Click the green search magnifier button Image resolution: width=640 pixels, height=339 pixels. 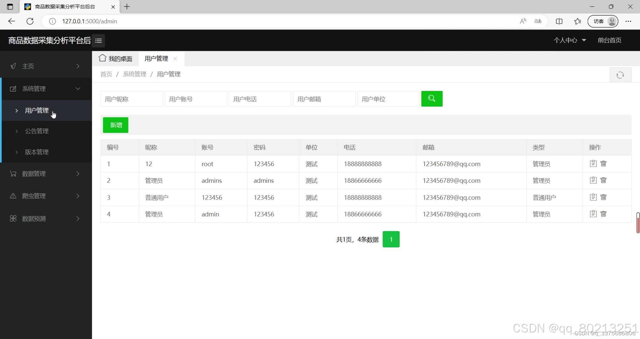tap(432, 99)
